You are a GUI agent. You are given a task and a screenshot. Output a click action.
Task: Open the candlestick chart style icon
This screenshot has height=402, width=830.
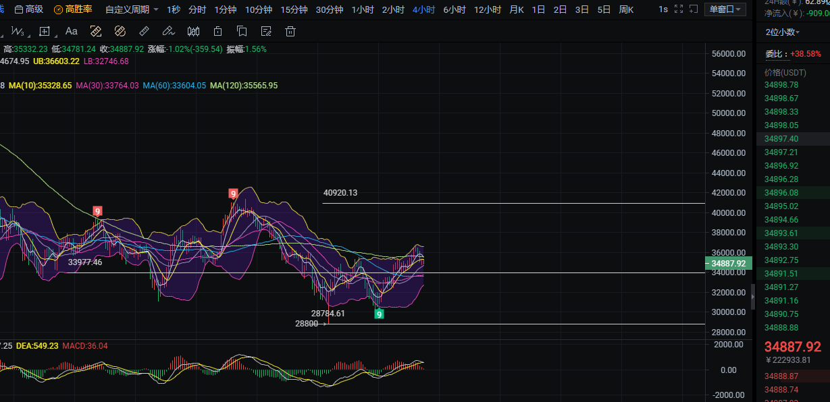point(193,31)
